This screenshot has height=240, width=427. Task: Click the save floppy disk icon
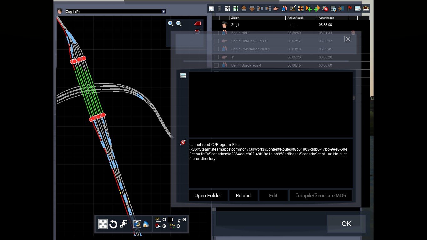point(211,8)
